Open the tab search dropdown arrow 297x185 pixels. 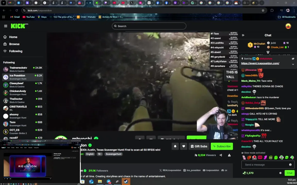point(3,3)
